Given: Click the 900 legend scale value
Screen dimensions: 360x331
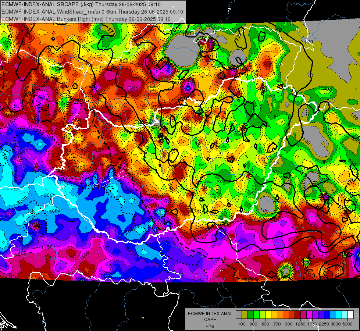Looking at the screenshot, I should point(289,324).
